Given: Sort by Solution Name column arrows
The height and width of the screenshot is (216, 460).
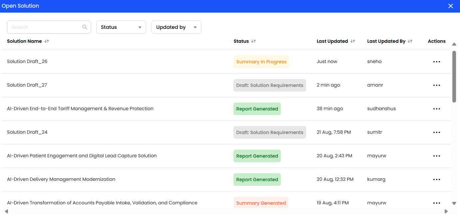Looking at the screenshot, I should tap(47, 41).
